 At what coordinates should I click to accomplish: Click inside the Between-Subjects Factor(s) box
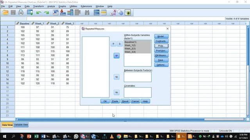coord(137,77)
